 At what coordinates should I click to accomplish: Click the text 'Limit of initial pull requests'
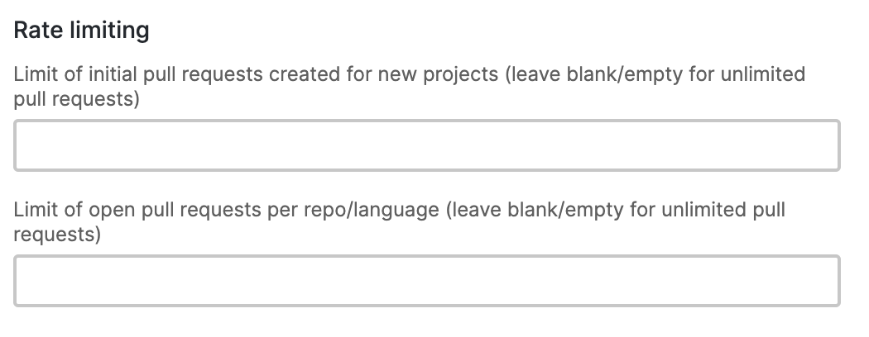(138, 74)
